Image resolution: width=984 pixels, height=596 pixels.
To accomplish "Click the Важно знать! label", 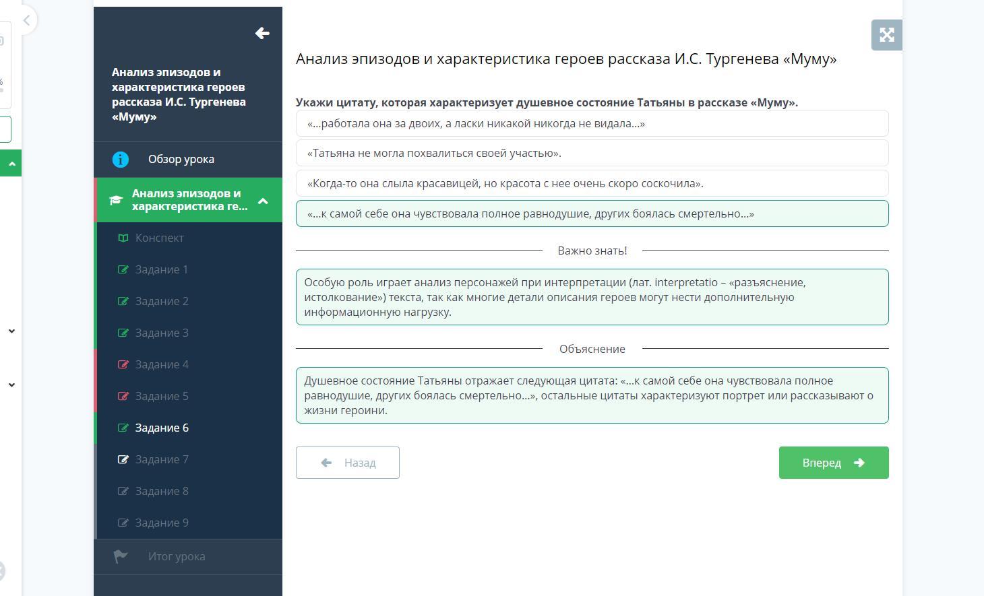I will click(x=592, y=251).
